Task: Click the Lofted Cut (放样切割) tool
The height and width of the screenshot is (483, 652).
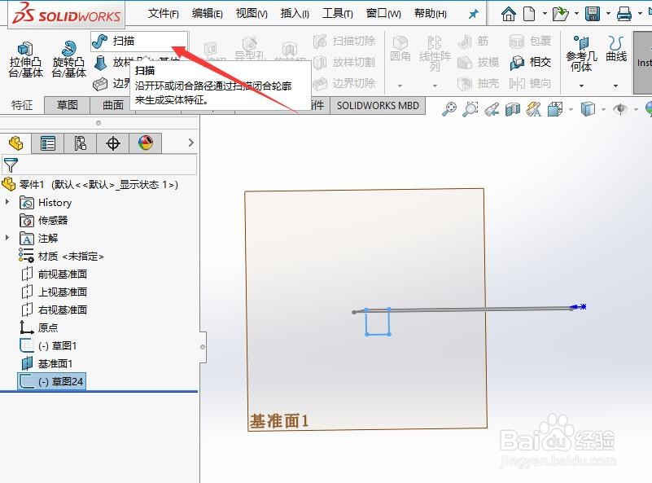Action: pos(344,62)
